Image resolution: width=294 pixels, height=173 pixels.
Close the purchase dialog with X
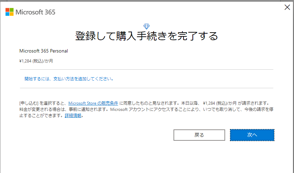[x=287, y=7]
